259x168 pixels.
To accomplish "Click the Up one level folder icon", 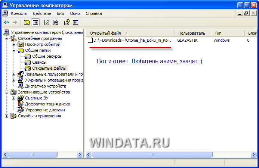I will 27,22.
